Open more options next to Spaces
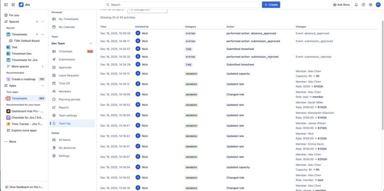The height and width of the screenshot is (191, 384). pyautogui.click(x=42, y=21)
